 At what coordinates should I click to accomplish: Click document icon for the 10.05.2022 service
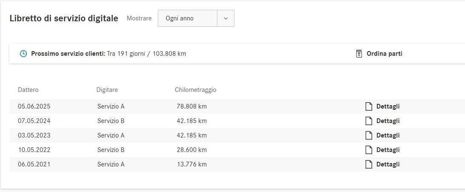click(369, 150)
